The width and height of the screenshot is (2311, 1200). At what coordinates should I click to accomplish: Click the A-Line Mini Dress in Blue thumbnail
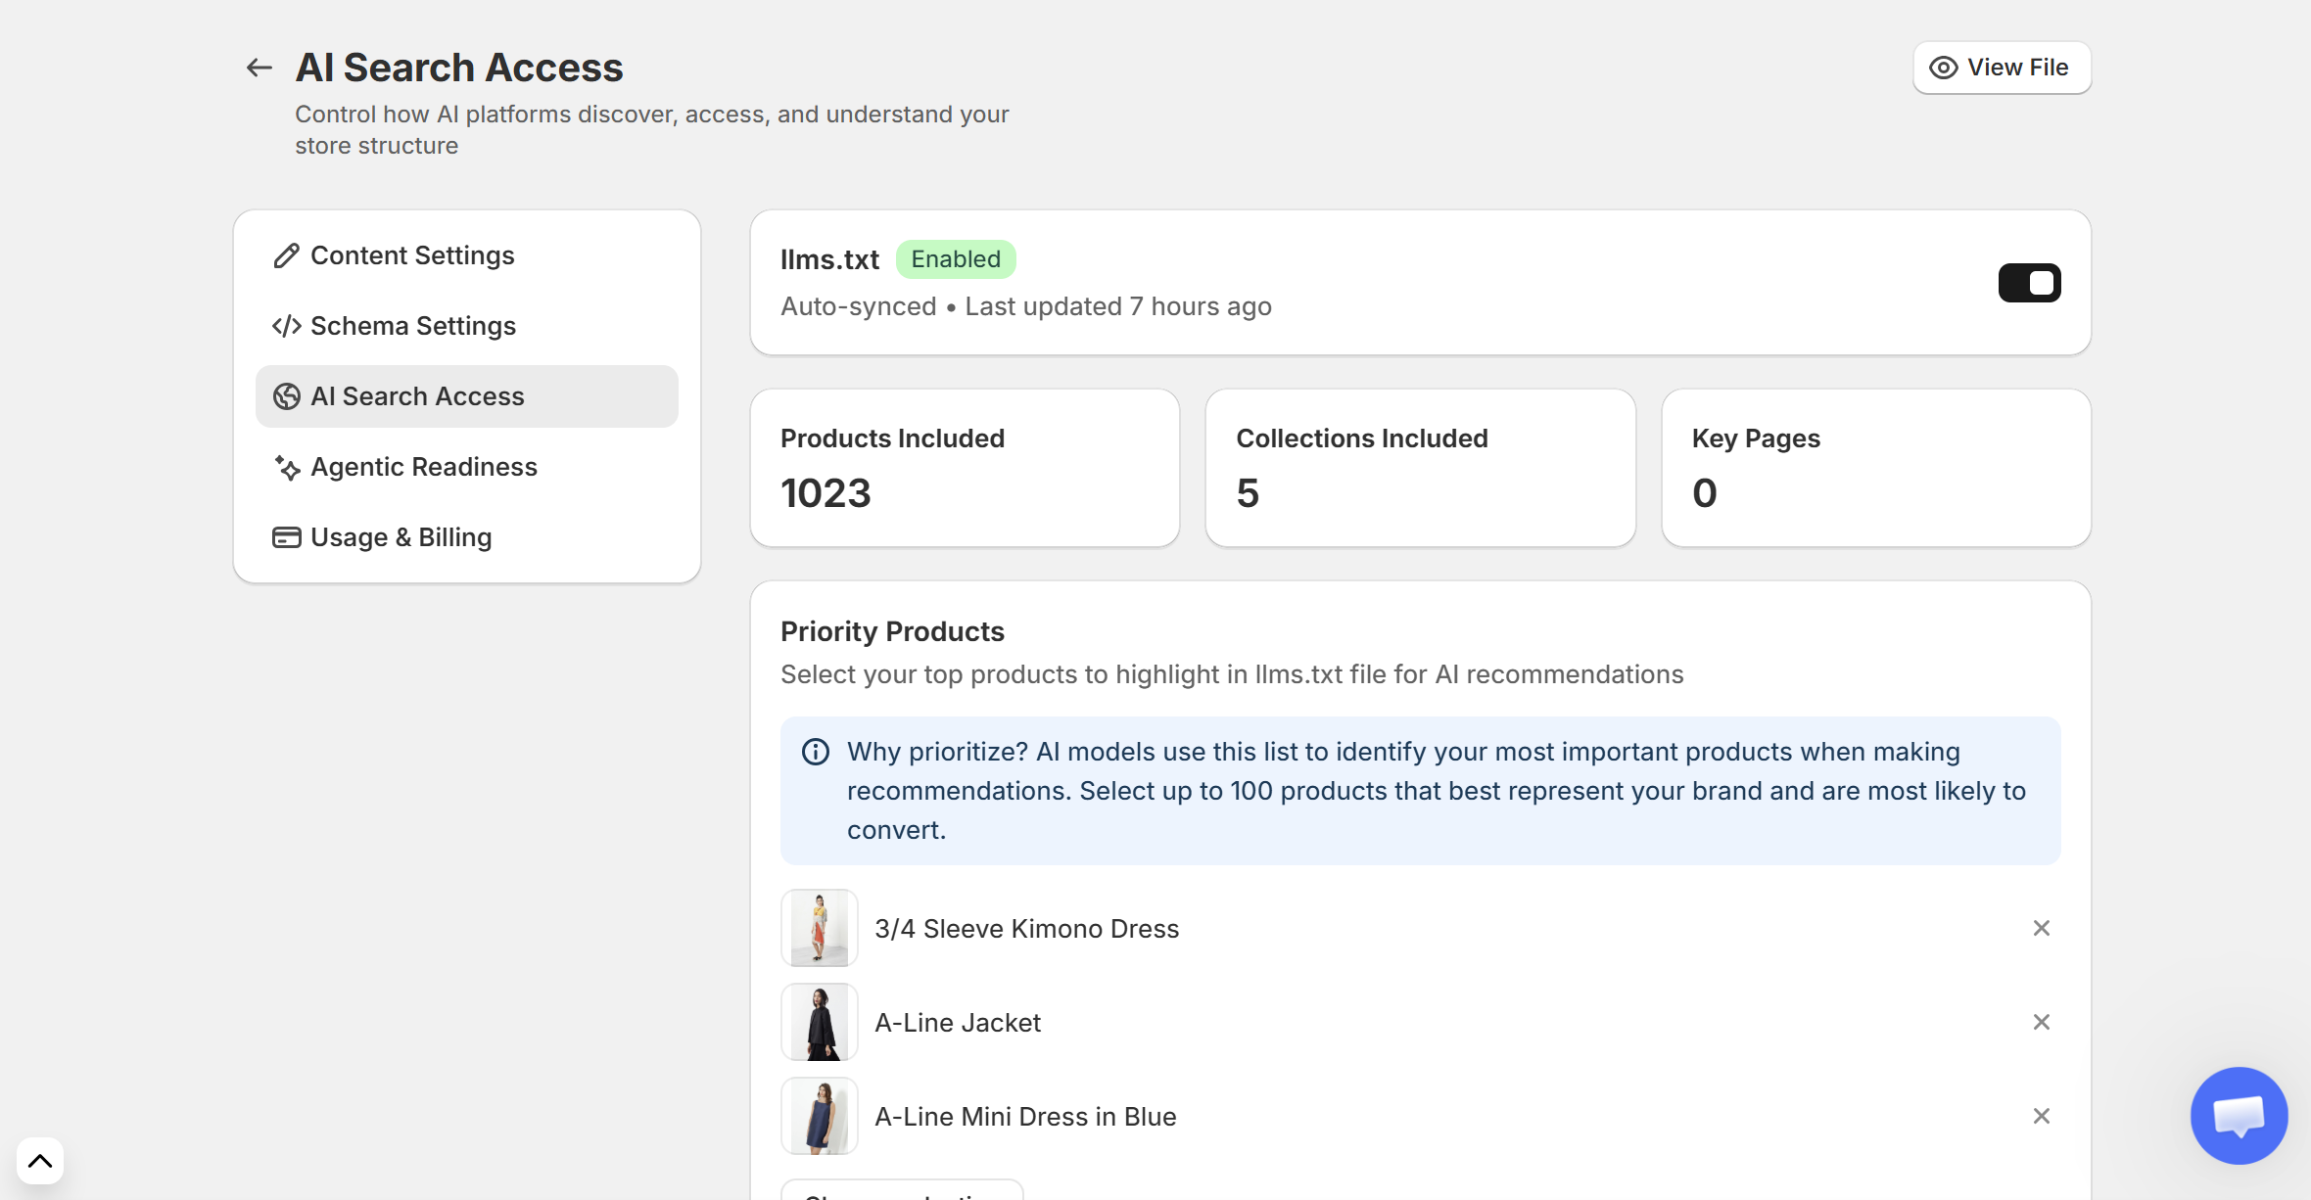click(820, 1116)
